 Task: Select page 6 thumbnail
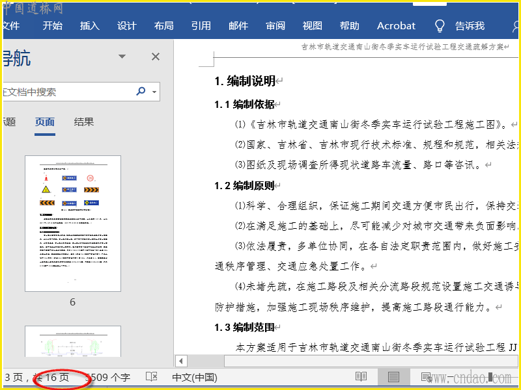(x=73, y=224)
